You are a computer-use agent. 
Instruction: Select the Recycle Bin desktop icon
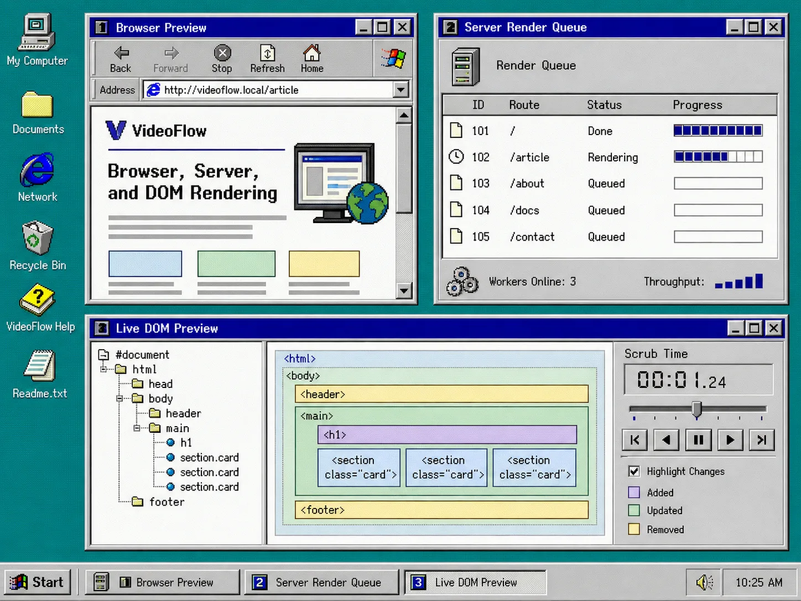tap(38, 246)
